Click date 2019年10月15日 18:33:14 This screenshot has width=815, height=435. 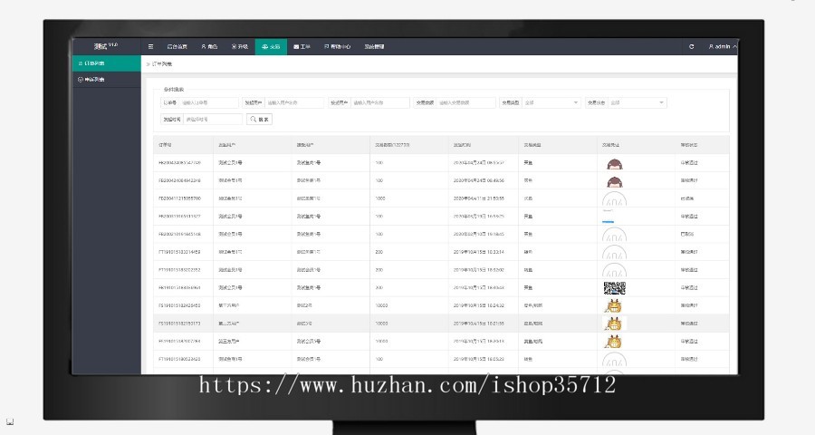(479, 252)
